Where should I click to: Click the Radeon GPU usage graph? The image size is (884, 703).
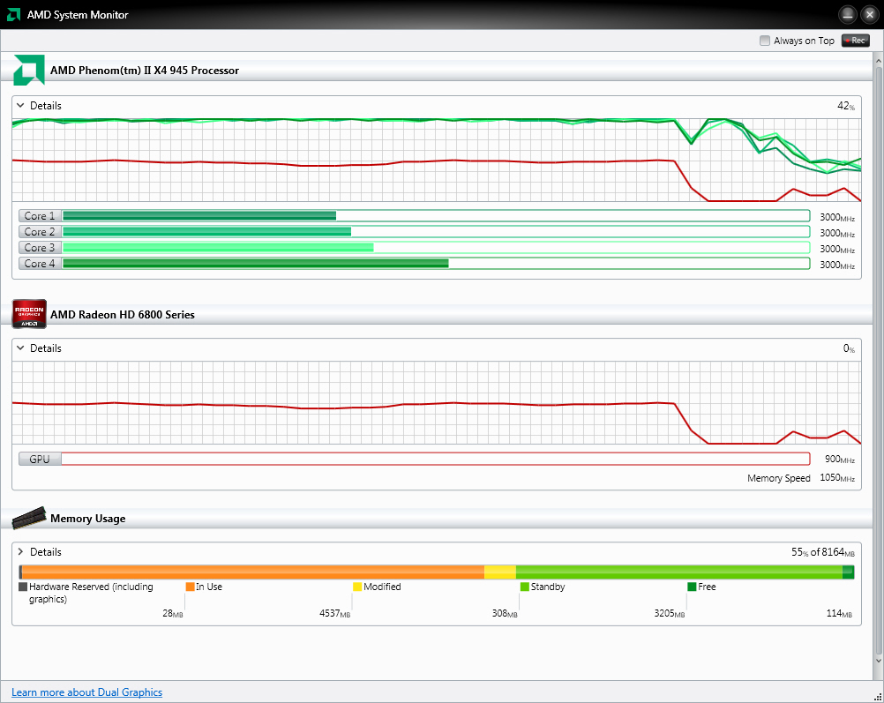click(x=437, y=402)
